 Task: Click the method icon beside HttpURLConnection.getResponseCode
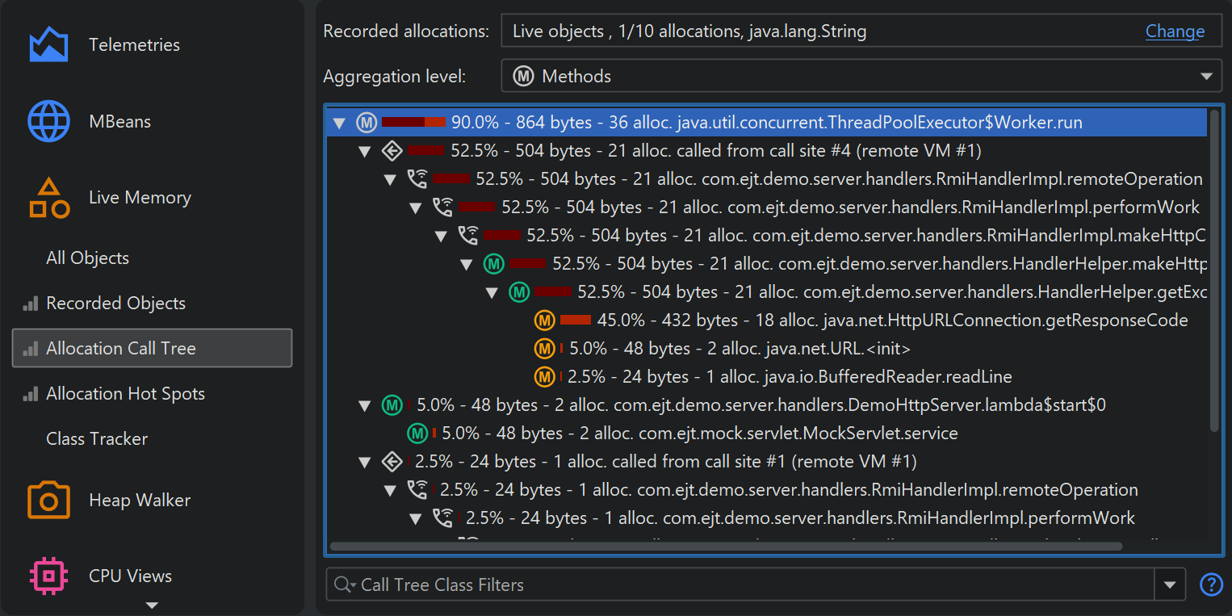pyautogui.click(x=545, y=321)
